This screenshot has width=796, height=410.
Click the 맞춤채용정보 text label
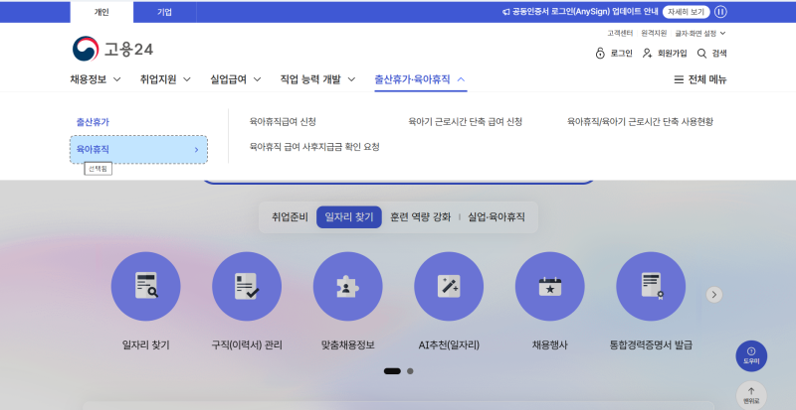point(347,345)
